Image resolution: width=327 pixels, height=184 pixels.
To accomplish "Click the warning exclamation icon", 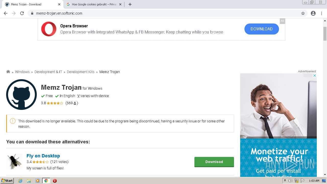I will 13,121.
